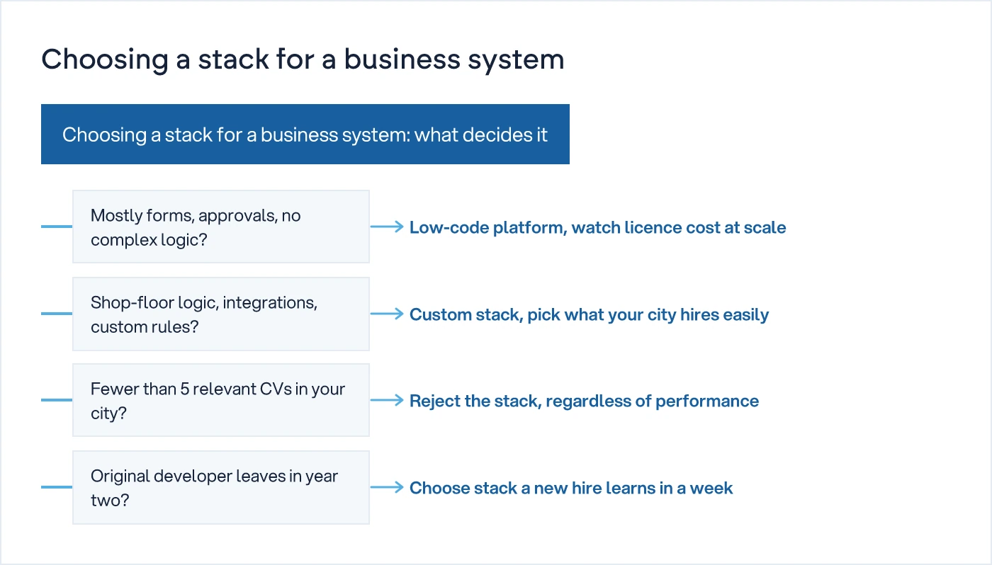Click "Choose stack a new hire learns in a week"

coord(571,488)
